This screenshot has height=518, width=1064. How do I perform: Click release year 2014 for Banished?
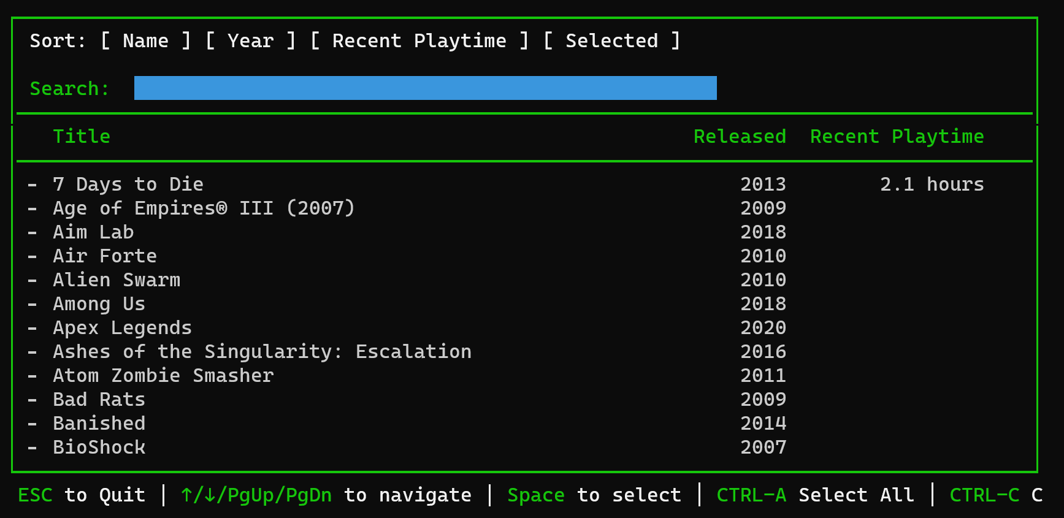click(x=763, y=423)
